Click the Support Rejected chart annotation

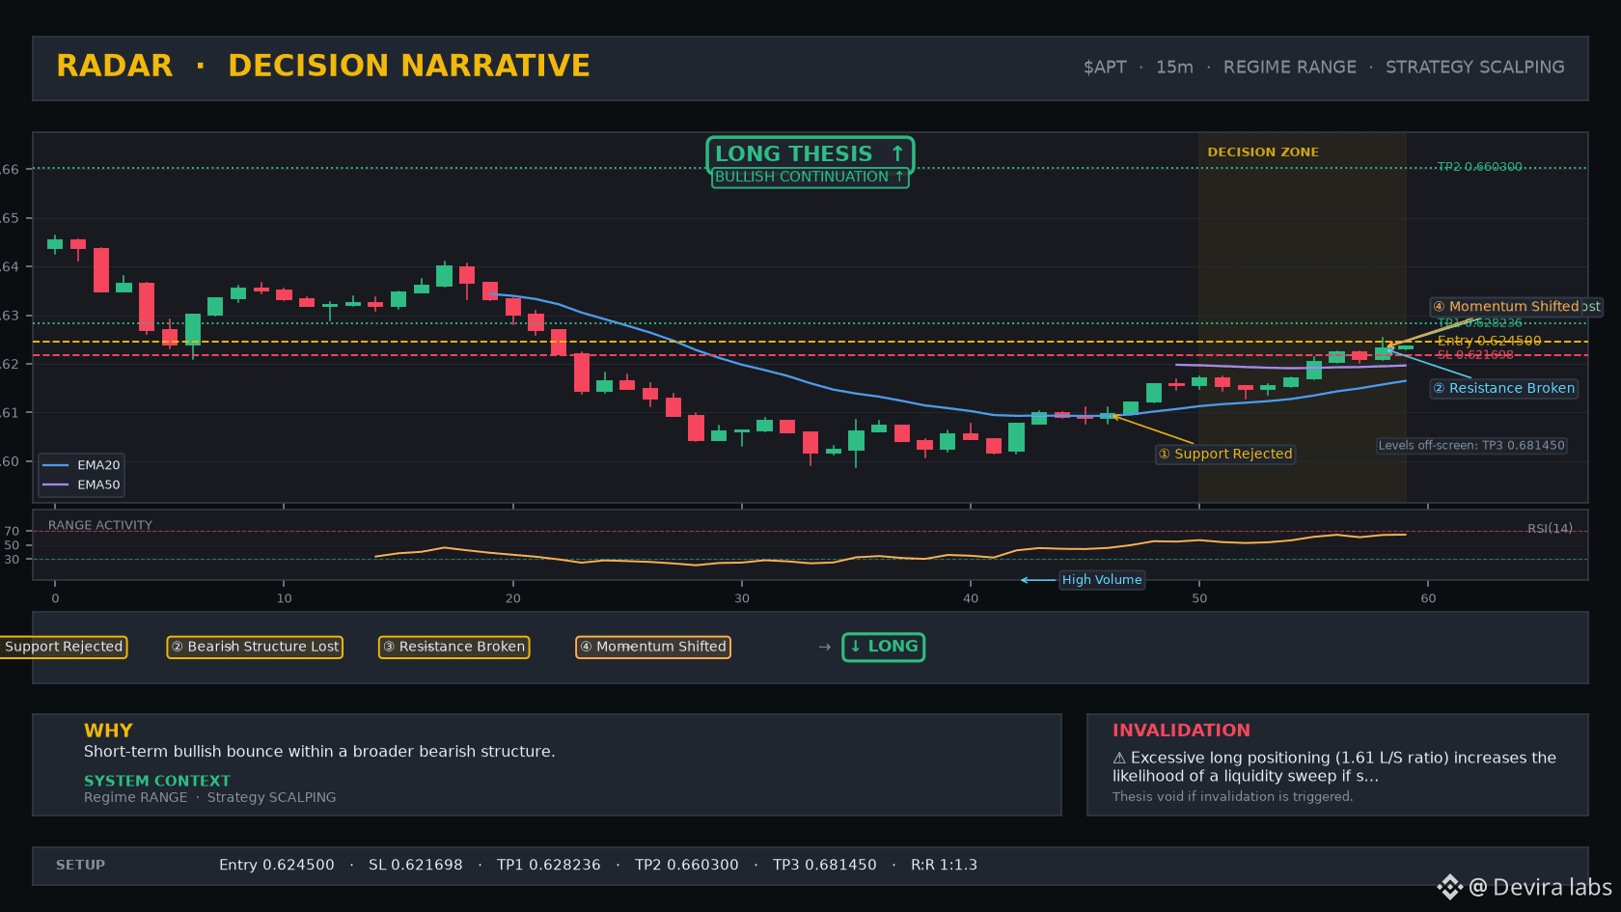pyautogui.click(x=1225, y=454)
